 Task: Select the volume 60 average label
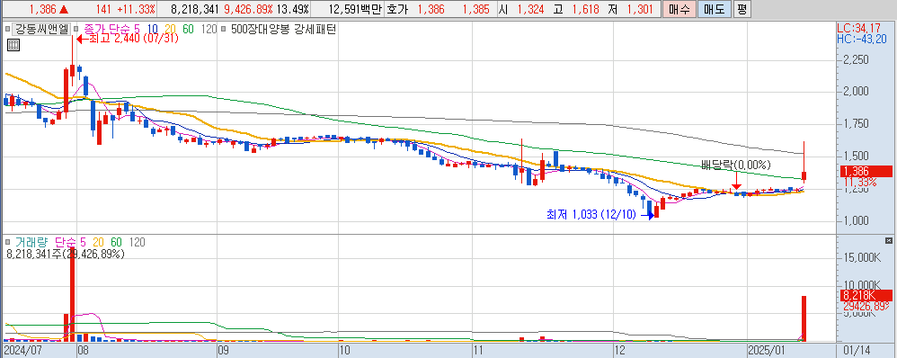pos(115,243)
